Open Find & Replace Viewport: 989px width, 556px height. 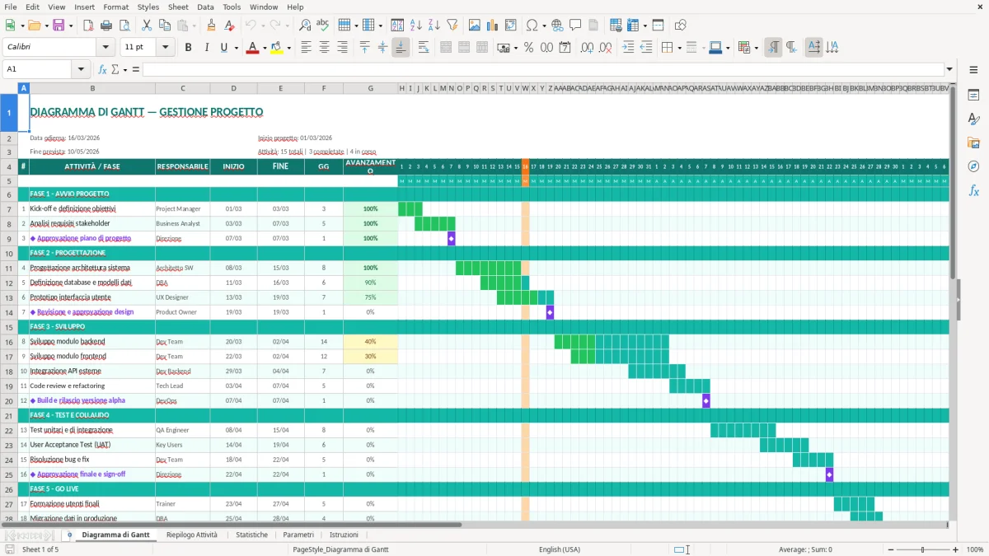coord(305,26)
